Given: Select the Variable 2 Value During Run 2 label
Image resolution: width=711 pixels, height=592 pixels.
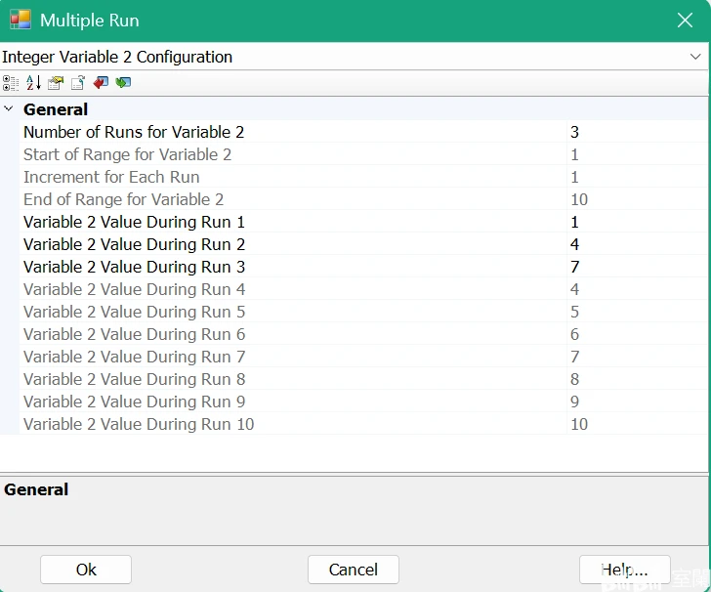Looking at the screenshot, I should (134, 244).
